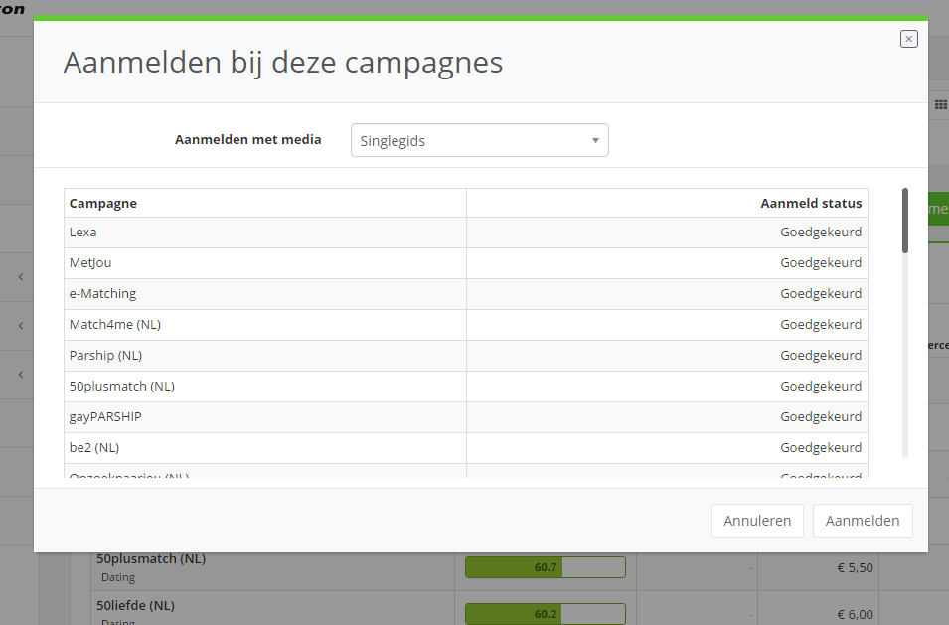Click Goedgekeurd status for e-Matching
Viewport: 949px width, 625px height.
pyautogui.click(x=821, y=294)
